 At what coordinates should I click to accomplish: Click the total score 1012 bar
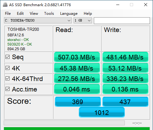click(x=102, y=112)
